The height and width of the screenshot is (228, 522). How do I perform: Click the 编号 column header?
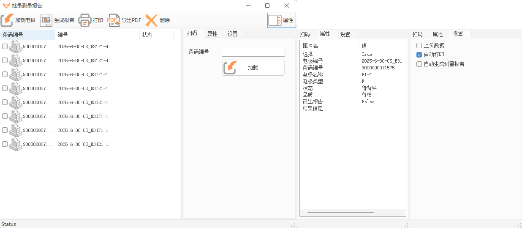[x=98, y=35]
